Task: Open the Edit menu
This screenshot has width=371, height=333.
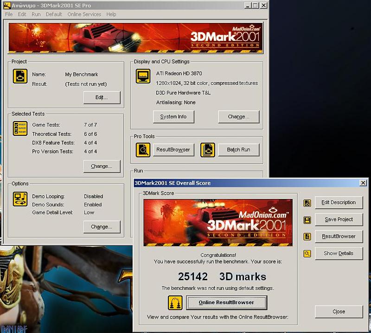Action: (x=22, y=14)
